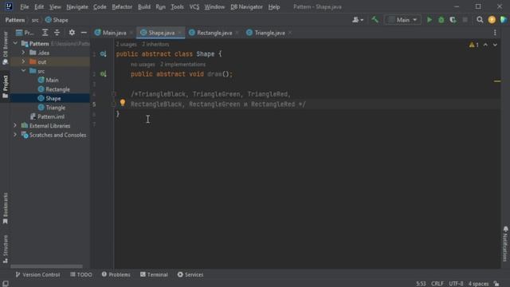Viewport: 510px width, 287px height.
Task: Click the yellow warning stripe marker
Action: click(497, 81)
